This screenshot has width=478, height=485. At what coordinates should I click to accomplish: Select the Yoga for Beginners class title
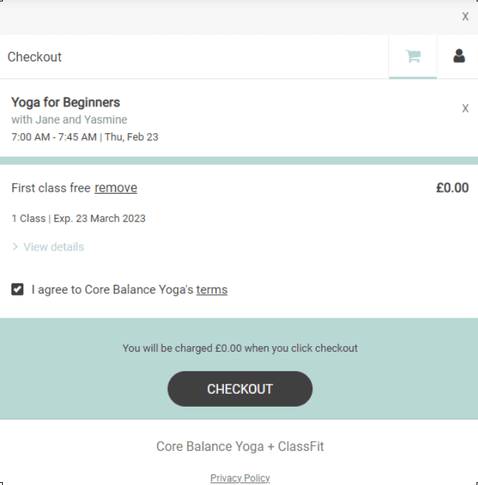(65, 103)
